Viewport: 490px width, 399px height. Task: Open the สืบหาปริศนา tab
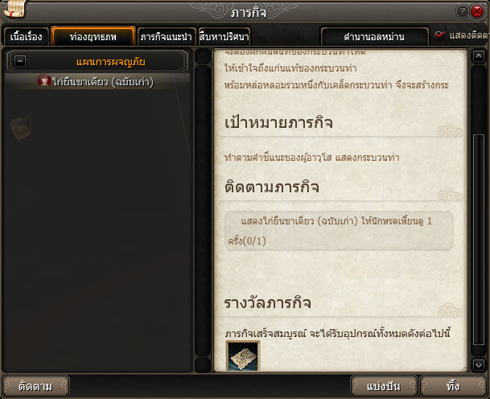[224, 37]
